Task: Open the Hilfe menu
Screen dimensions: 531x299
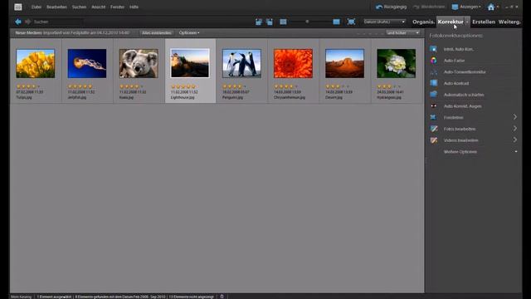Action: coord(134,7)
